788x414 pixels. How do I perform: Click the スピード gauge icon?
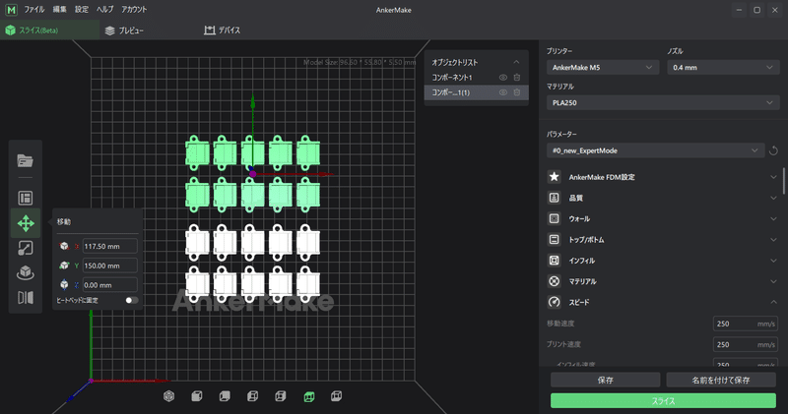[x=554, y=302]
